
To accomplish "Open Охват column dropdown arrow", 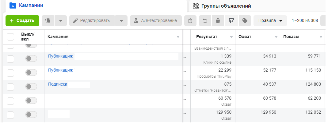I will click(x=276, y=37).
